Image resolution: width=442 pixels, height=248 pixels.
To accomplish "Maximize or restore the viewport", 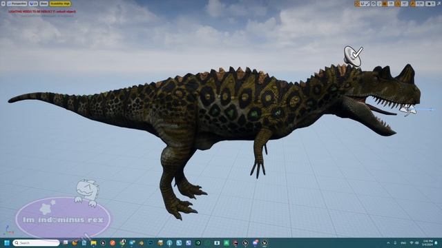I will pyautogui.click(x=439, y=3).
